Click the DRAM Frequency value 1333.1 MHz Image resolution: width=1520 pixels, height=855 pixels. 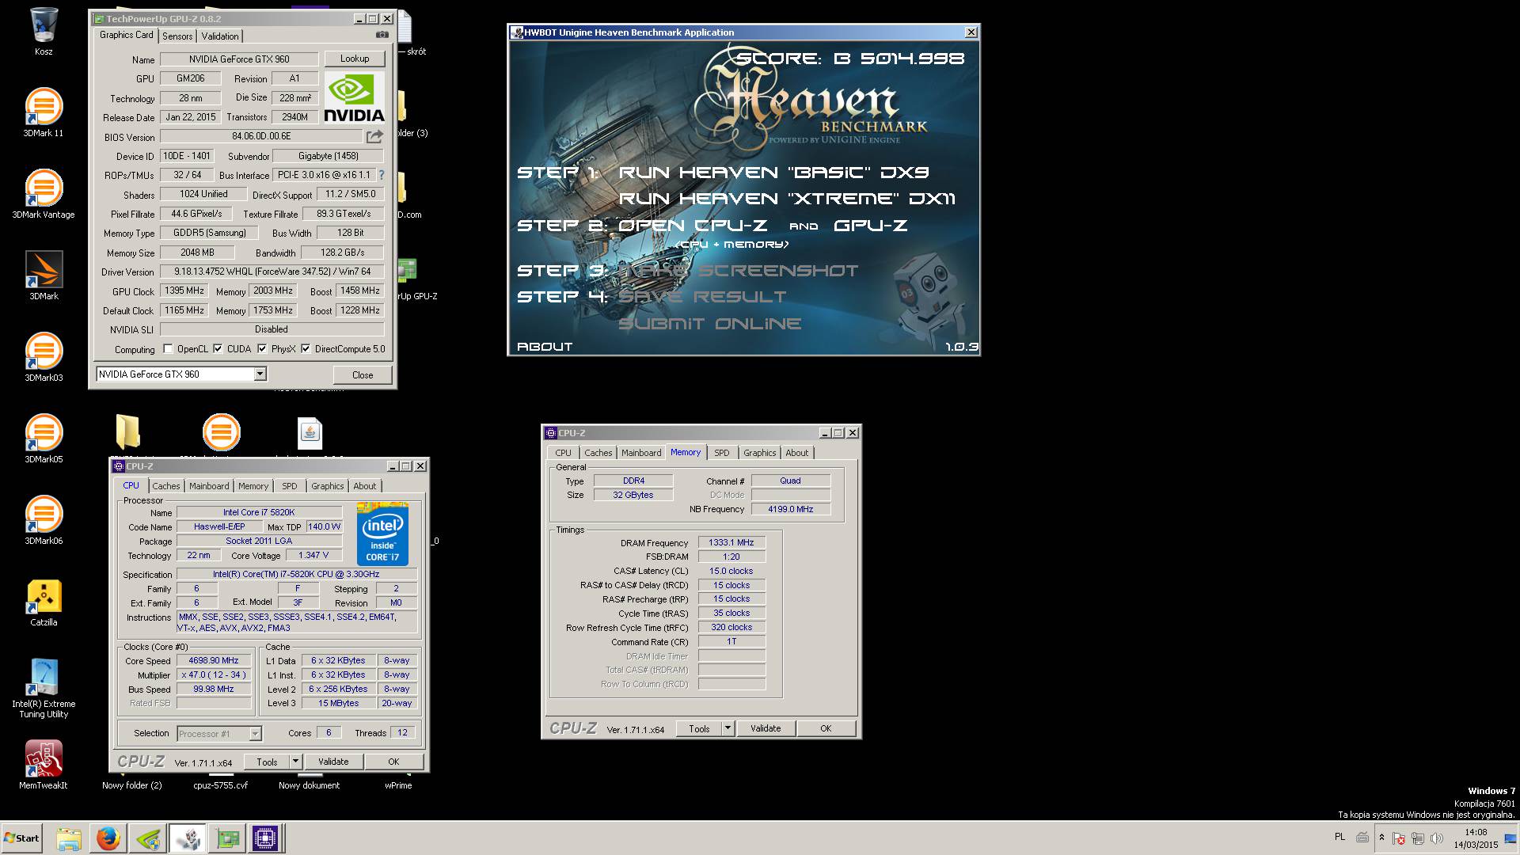731,543
